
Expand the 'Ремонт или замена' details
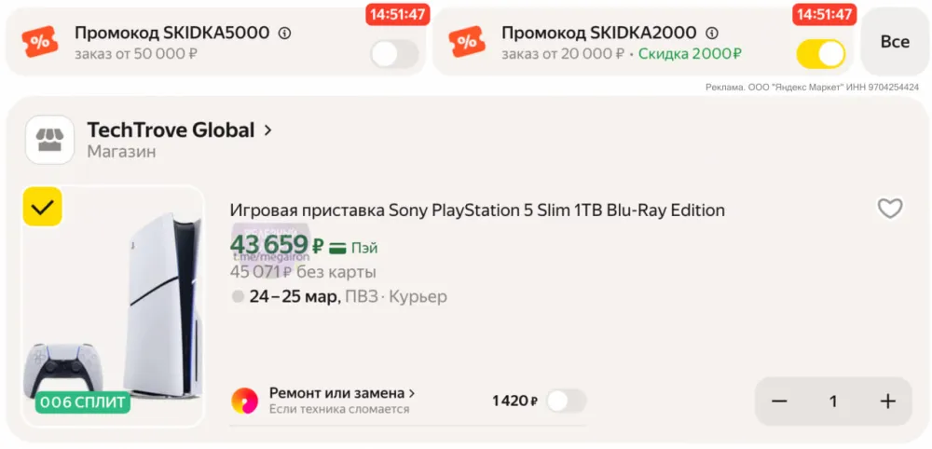pos(411,393)
